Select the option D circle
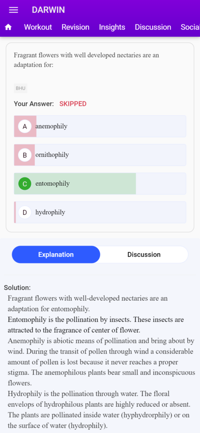Viewport: 200px width, 433px height. coord(25,213)
